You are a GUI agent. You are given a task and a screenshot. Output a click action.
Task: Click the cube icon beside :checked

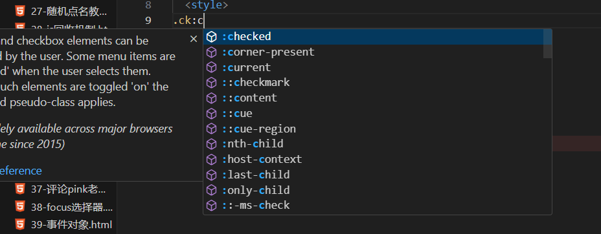coord(212,37)
